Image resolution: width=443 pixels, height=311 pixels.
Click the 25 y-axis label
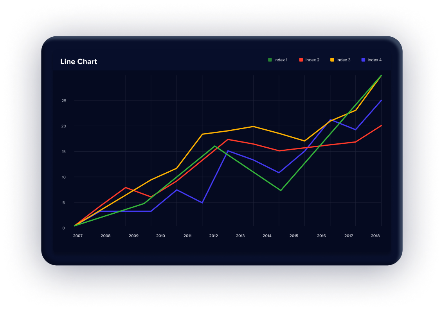click(x=64, y=101)
